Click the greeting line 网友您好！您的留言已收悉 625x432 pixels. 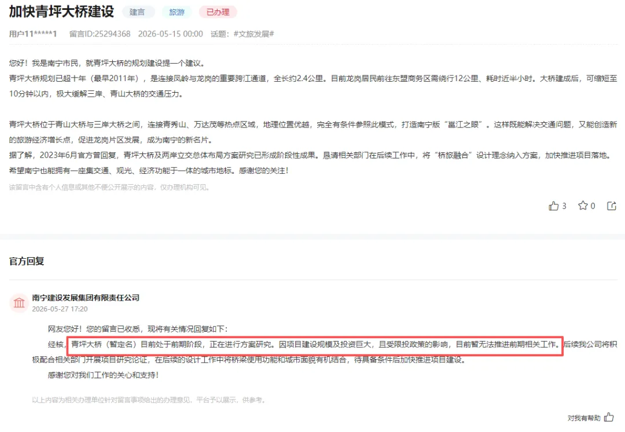pos(138,329)
